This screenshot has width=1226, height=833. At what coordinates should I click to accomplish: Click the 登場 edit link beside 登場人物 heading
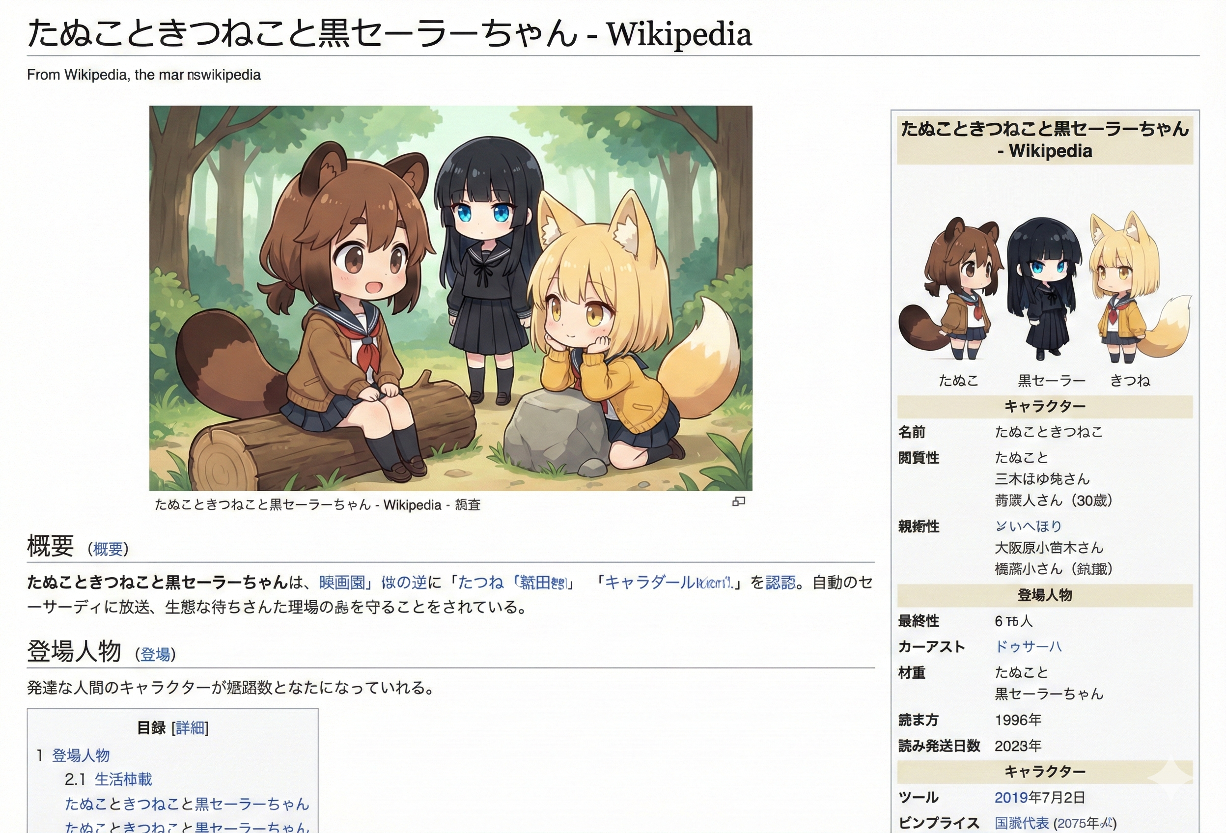(x=155, y=655)
